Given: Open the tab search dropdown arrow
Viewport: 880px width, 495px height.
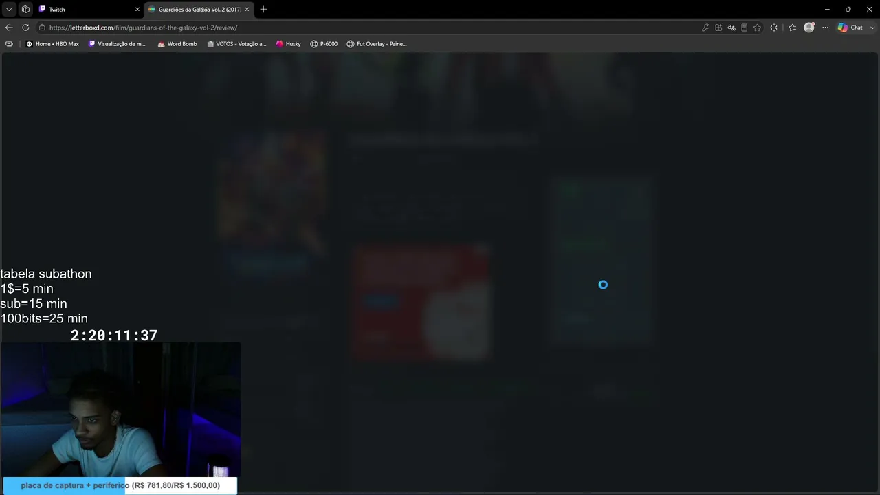Looking at the screenshot, I should 9,9.
